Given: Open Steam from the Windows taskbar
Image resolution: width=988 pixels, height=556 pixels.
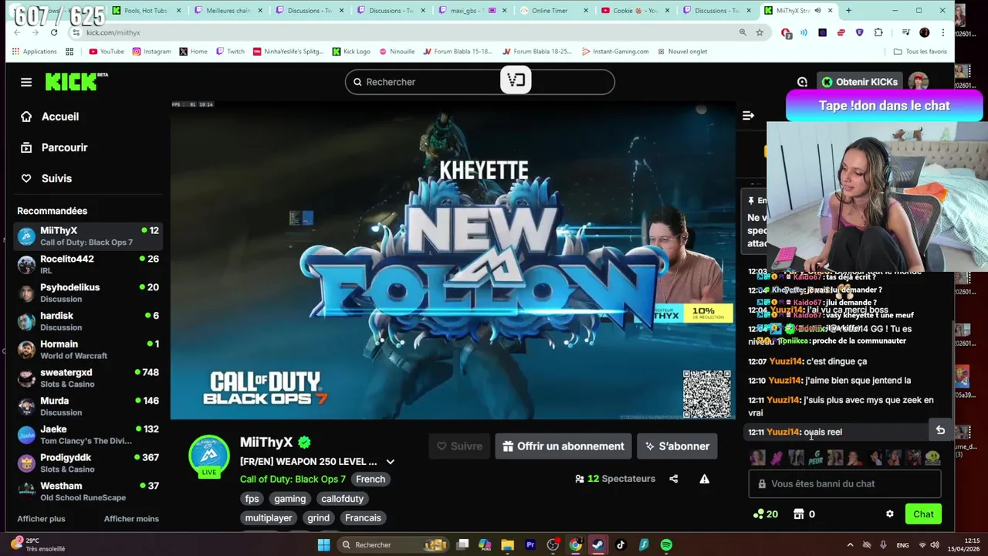Looking at the screenshot, I should pyautogui.click(x=598, y=545).
